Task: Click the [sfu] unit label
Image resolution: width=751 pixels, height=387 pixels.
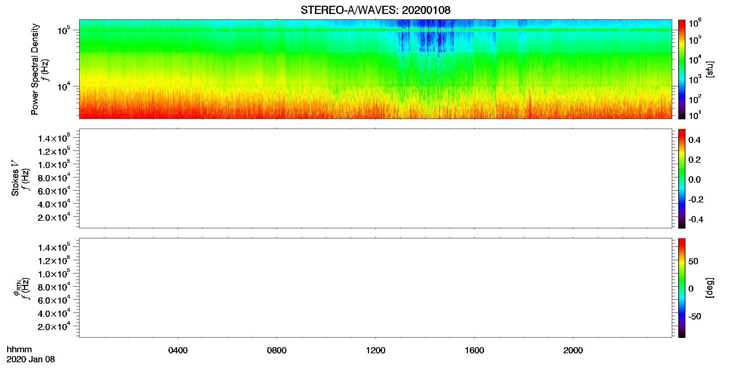Action: tap(709, 69)
